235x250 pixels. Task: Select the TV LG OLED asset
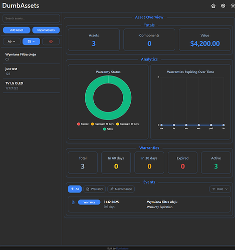point(31,85)
